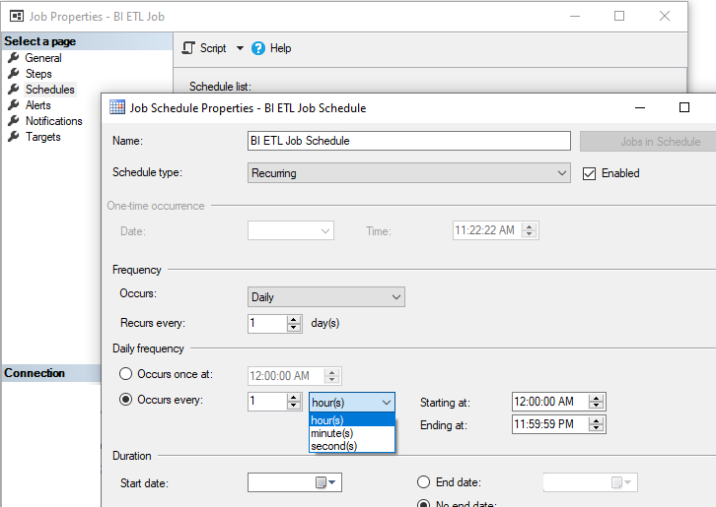This screenshot has width=716, height=507.
Task: Select the Occurs every radio button
Action: click(125, 400)
